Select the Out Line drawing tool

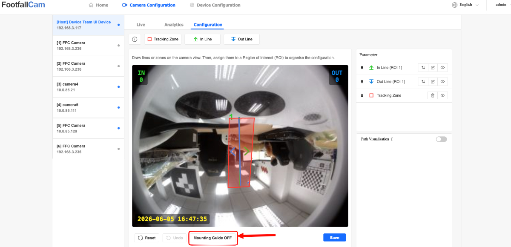point(241,39)
